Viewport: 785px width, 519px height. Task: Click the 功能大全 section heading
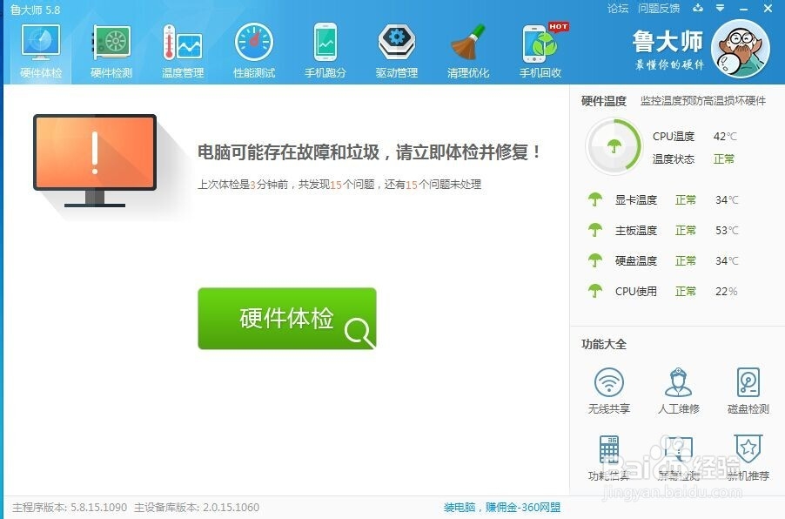(x=604, y=344)
